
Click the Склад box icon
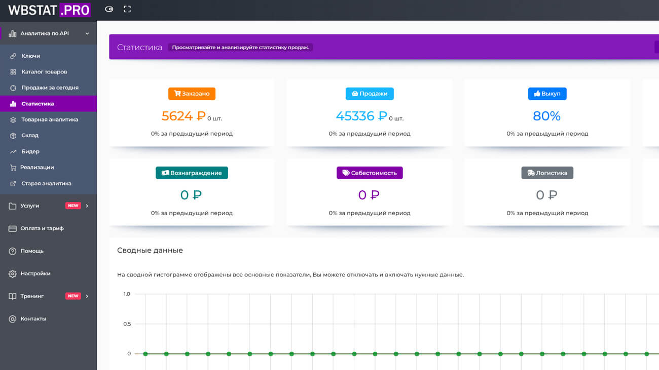pos(13,136)
